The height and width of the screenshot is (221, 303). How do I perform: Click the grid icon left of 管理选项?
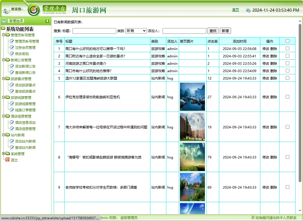pyautogui.click(x=4, y=20)
